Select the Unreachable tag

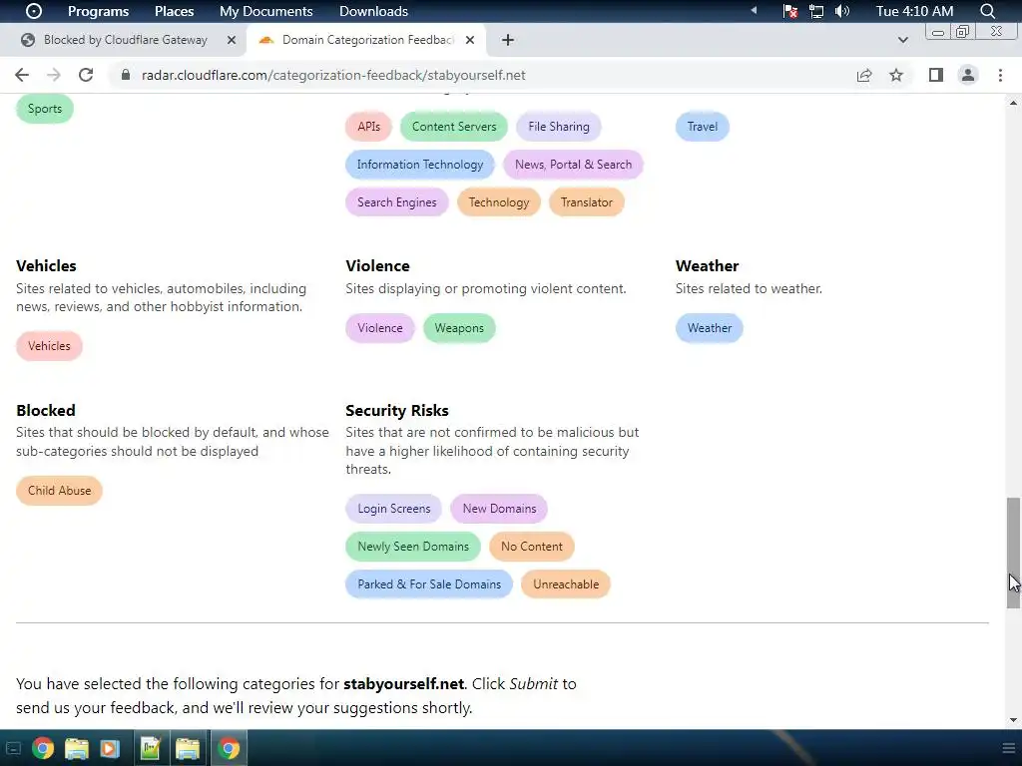pyautogui.click(x=566, y=583)
